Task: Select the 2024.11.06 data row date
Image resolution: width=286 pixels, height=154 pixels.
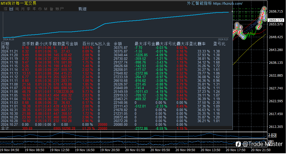Action: click(9, 92)
